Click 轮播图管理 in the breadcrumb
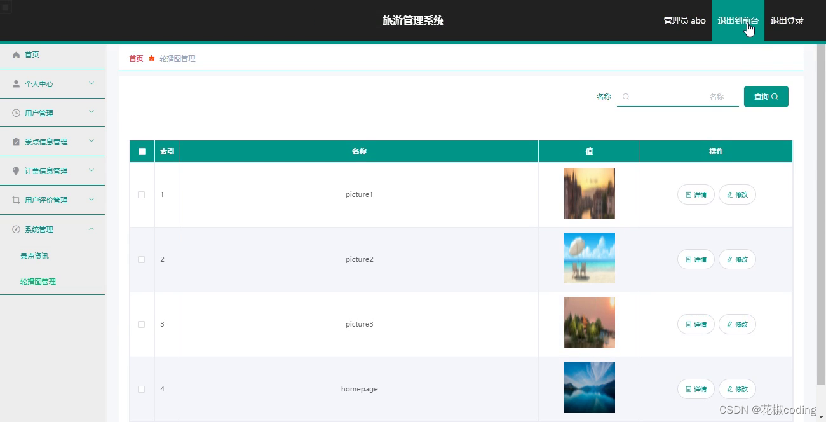The width and height of the screenshot is (826, 422). coord(177,58)
